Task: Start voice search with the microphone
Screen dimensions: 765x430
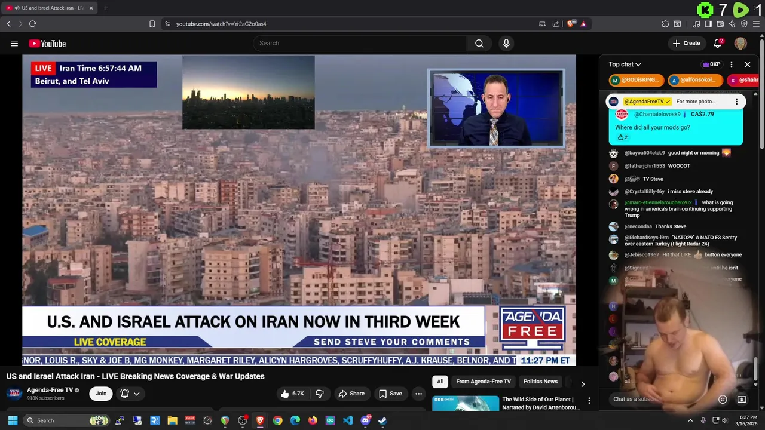Action: pyautogui.click(x=506, y=43)
